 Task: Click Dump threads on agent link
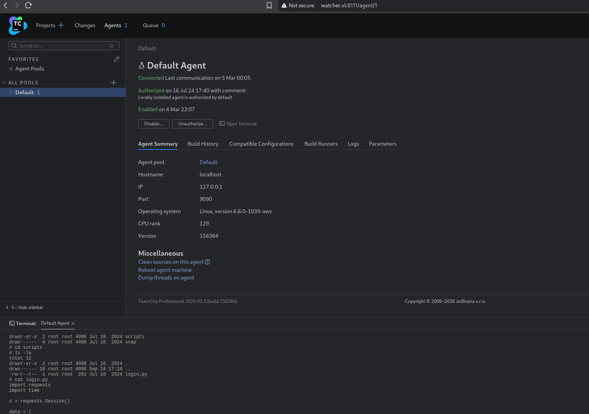(x=166, y=278)
